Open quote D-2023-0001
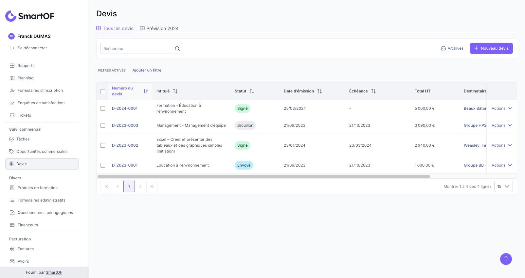The height and width of the screenshot is (278, 525). 125,165
